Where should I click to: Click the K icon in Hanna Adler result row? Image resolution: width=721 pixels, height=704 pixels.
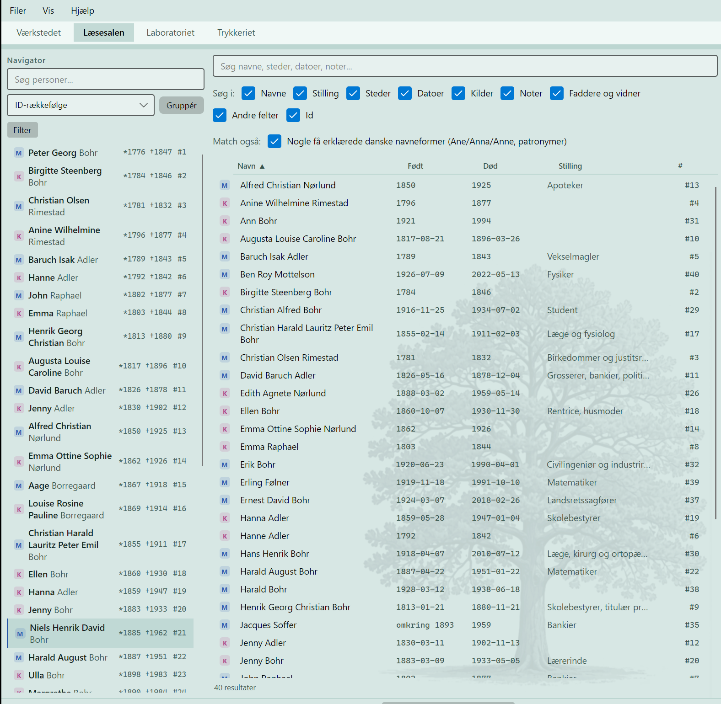pyautogui.click(x=225, y=518)
